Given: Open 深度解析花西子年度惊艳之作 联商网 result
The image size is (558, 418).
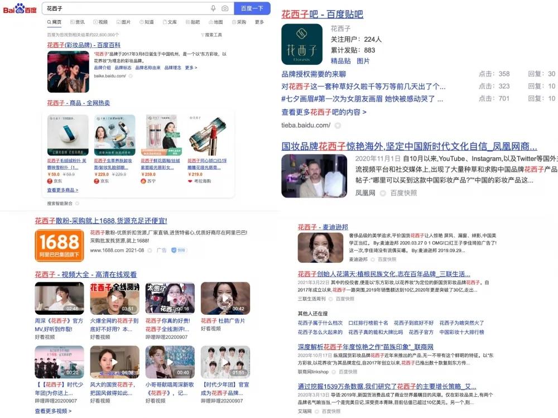Looking at the screenshot, I should coord(365,347).
